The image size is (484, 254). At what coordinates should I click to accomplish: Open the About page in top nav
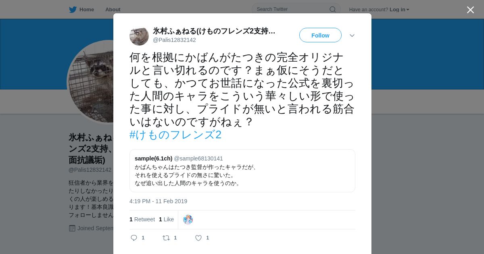113,10
